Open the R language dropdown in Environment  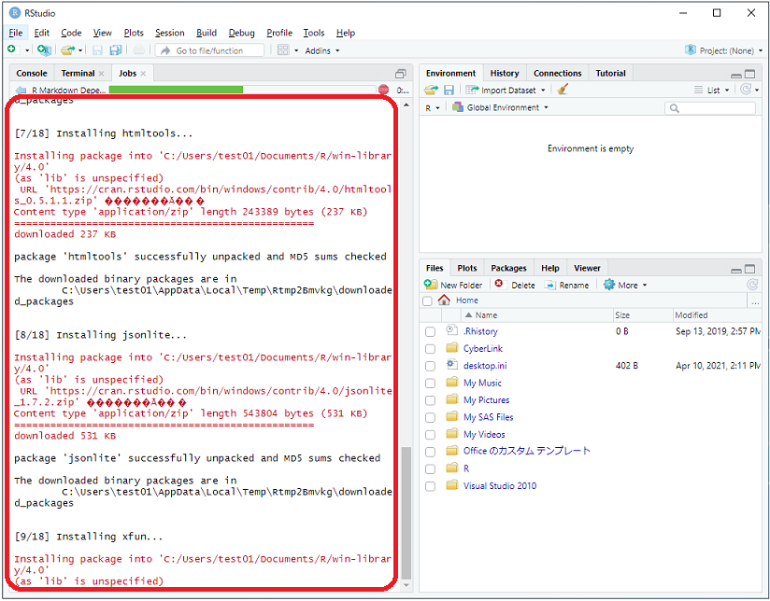(432, 108)
